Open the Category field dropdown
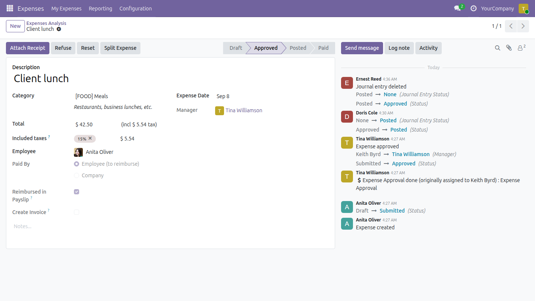Image resolution: width=535 pixels, height=301 pixels. point(119,96)
